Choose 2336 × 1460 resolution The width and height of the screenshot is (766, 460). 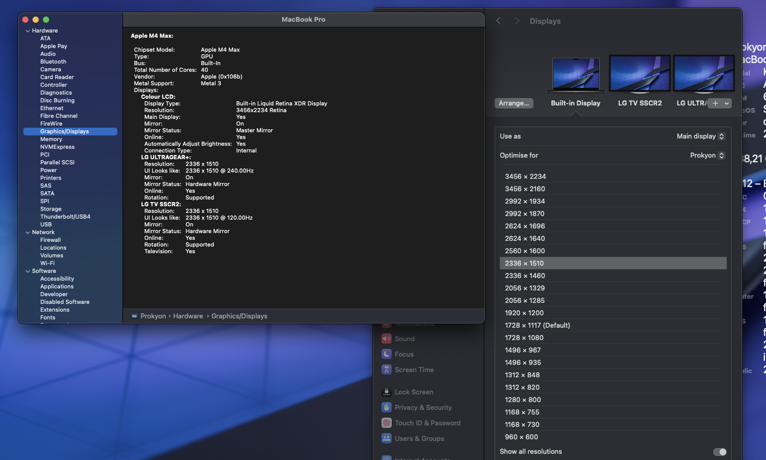(x=613, y=275)
